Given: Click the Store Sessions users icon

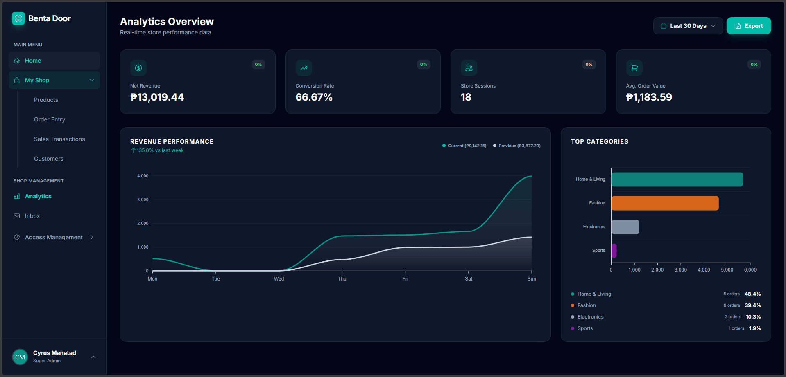Looking at the screenshot, I should [x=469, y=68].
